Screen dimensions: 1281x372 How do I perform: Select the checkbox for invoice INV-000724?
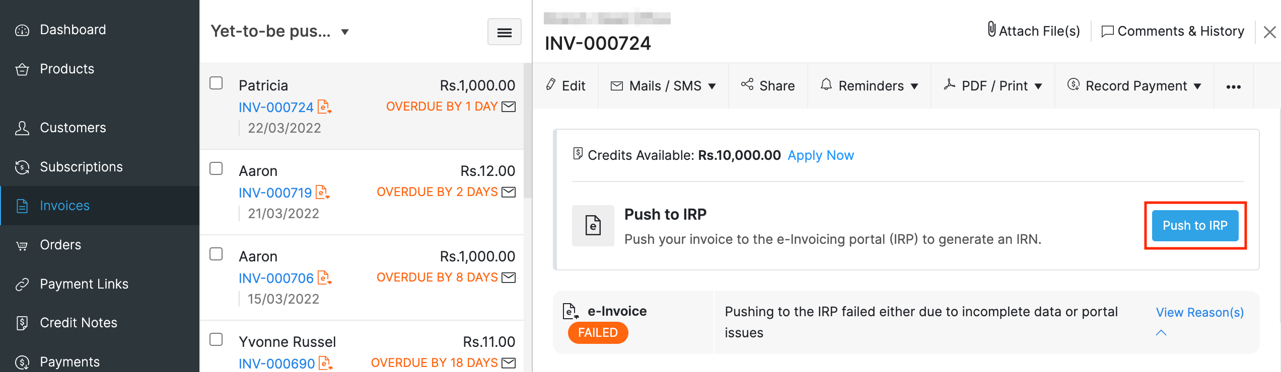click(x=216, y=84)
